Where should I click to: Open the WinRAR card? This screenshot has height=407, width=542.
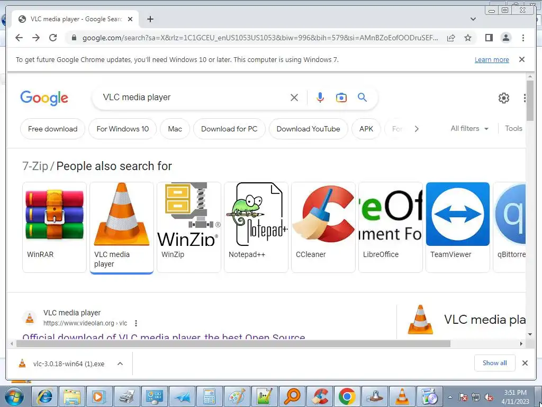[55, 227]
